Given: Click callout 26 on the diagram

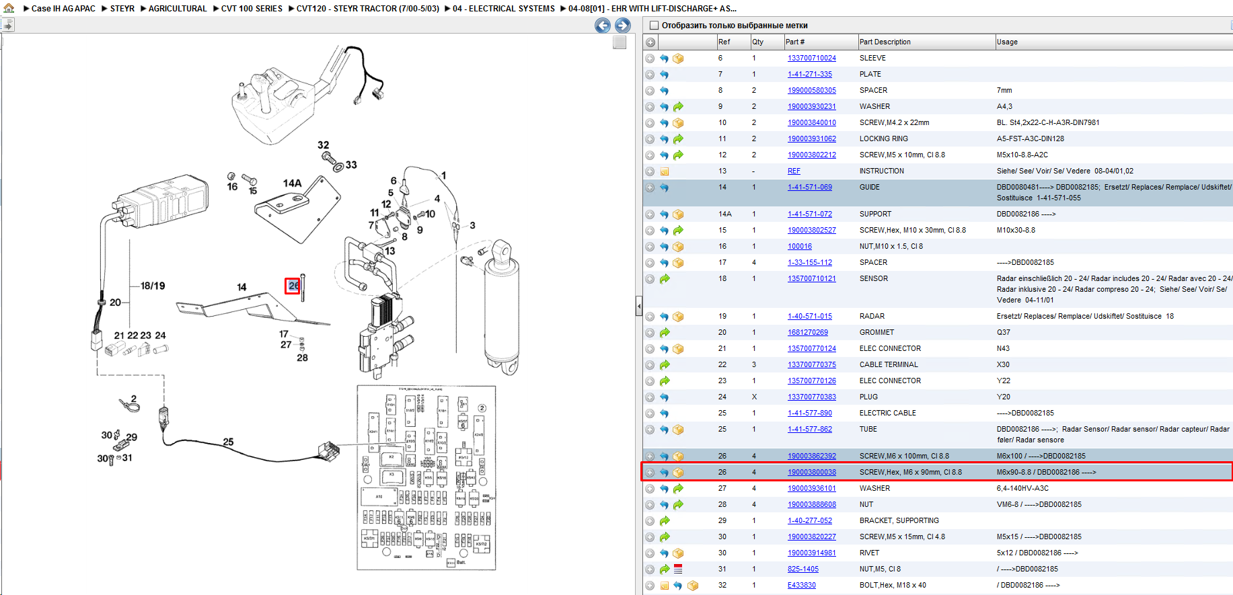Looking at the screenshot, I should [293, 286].
